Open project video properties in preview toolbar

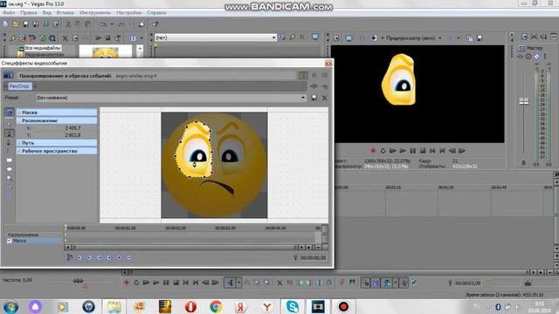pyautogui.click(x=336, y=38)
